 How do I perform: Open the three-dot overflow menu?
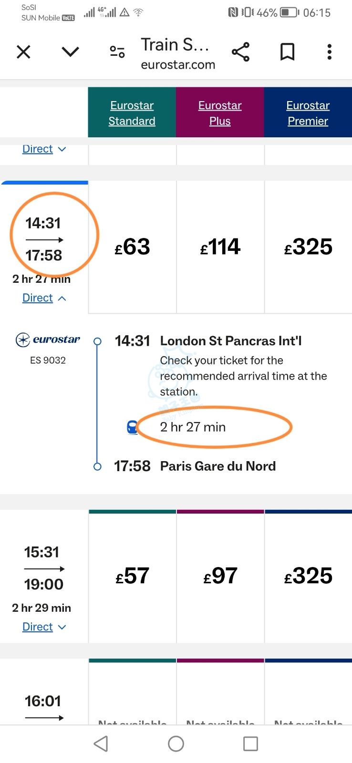pos(329,52)
